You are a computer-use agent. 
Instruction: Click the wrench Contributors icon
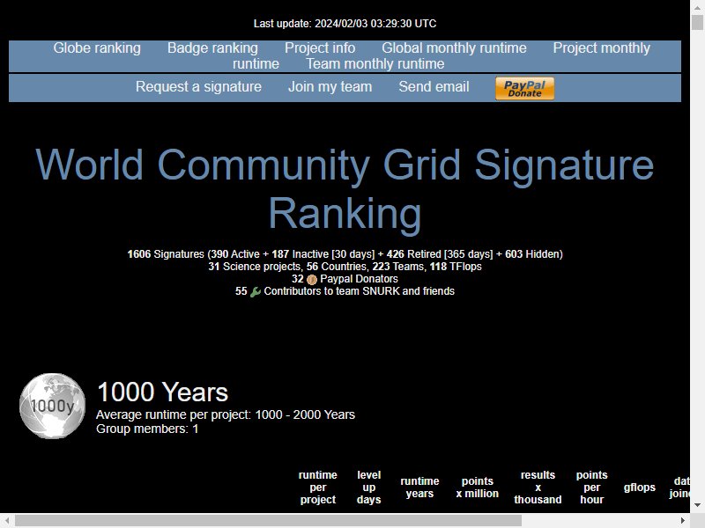pyautogui.click(x=256, y=292)
